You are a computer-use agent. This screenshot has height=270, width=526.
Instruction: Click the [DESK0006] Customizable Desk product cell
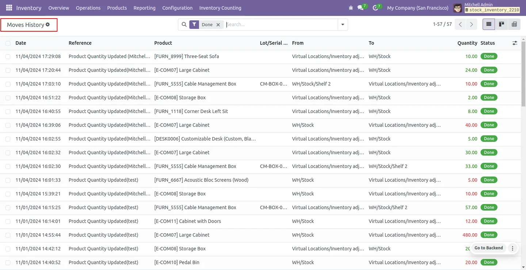pos(205,139)
